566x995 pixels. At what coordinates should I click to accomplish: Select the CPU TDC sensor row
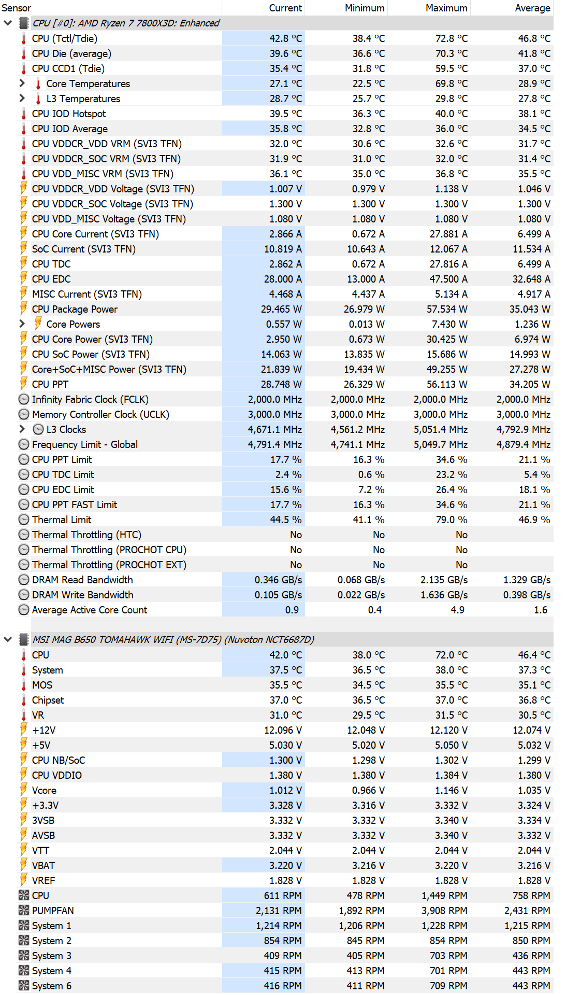[277, 264]
